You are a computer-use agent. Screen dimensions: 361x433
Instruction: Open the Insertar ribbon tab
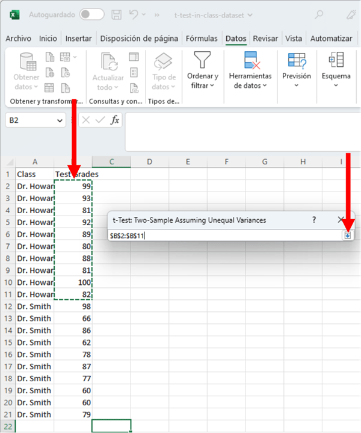79,39
